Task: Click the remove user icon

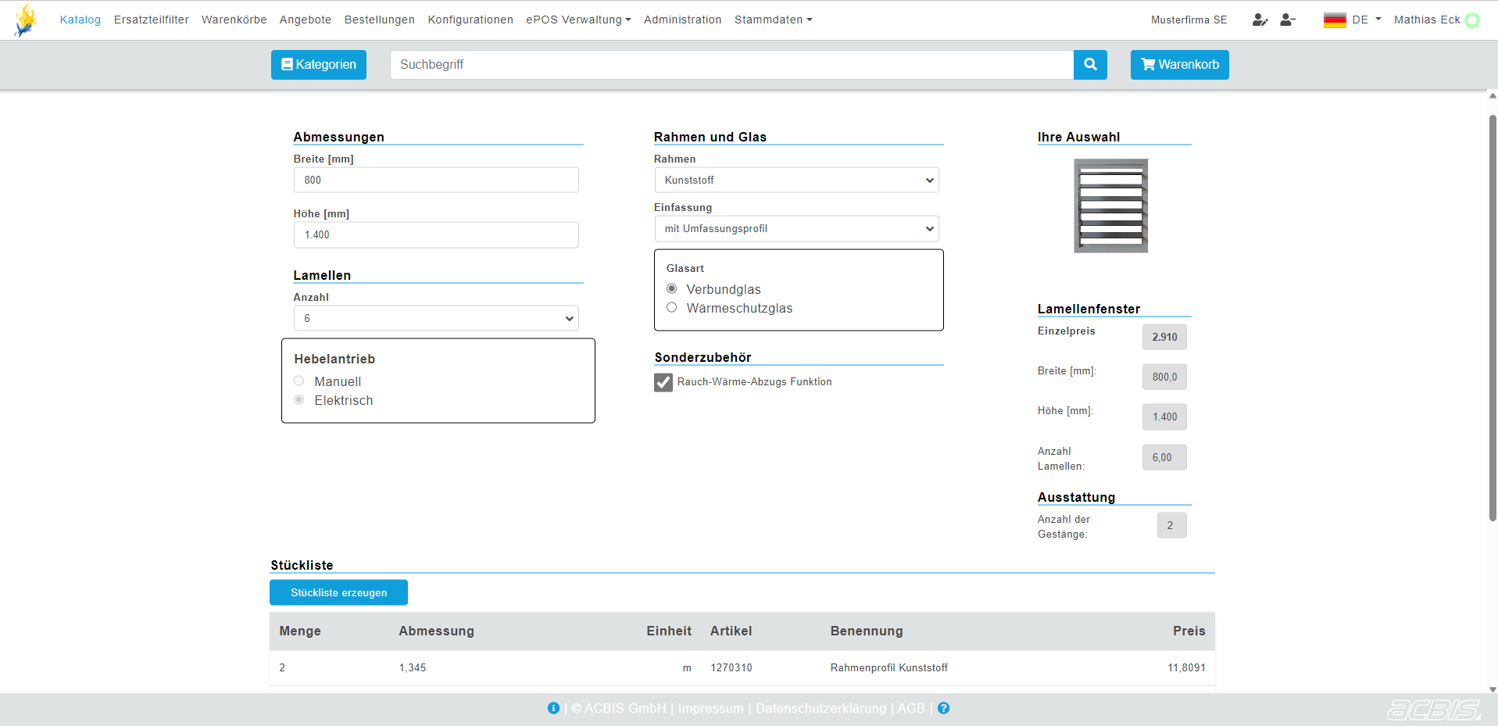Action: coord(1288,20)
